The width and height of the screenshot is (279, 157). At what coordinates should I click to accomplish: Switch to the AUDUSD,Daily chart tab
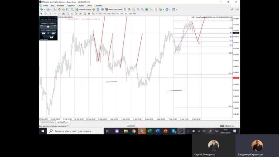click(x=48, y=122)
